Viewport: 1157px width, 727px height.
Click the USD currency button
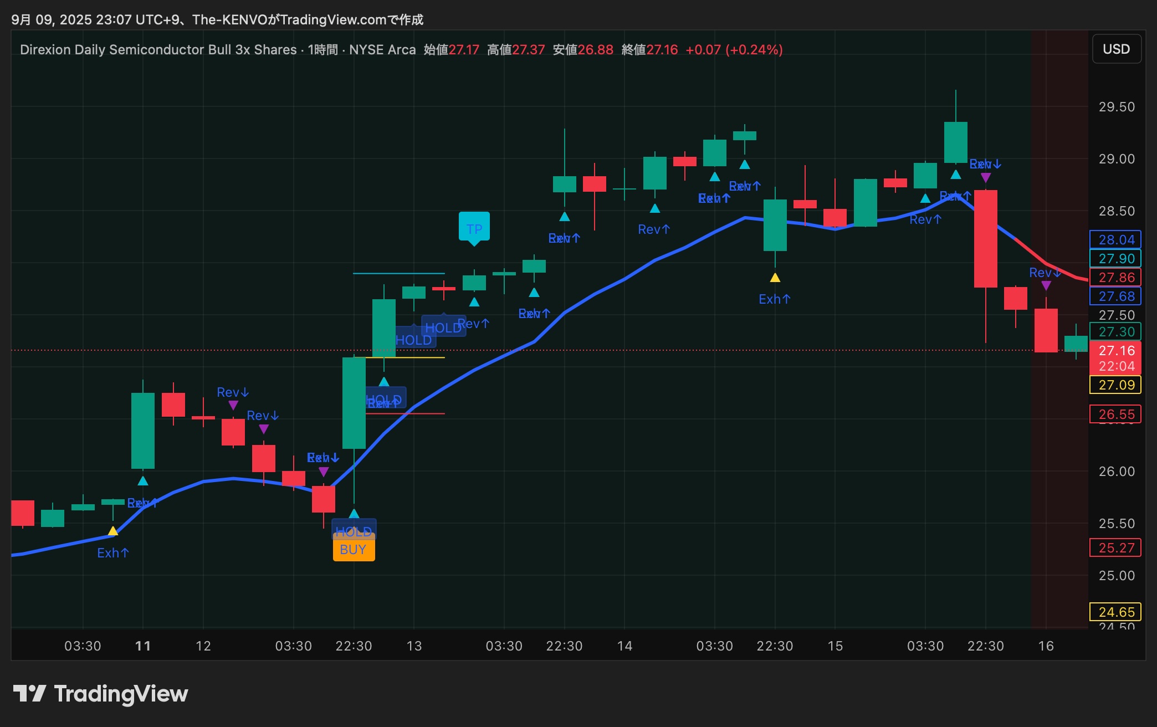click(1116, 49)
